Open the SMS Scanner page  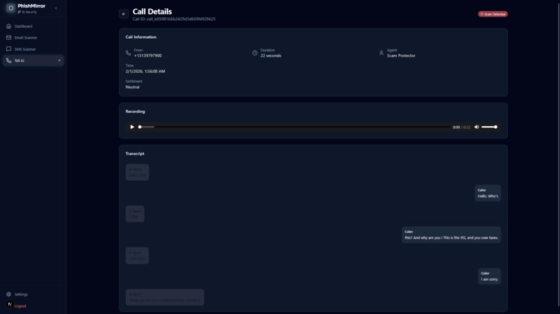(33, 49)
